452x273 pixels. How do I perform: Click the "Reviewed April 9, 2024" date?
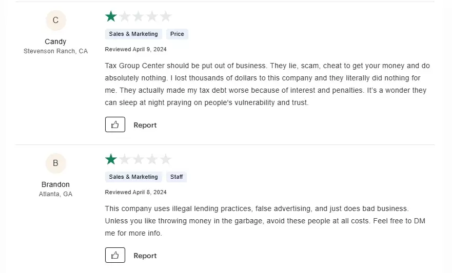pyautogui.click(x=135, y=49)
